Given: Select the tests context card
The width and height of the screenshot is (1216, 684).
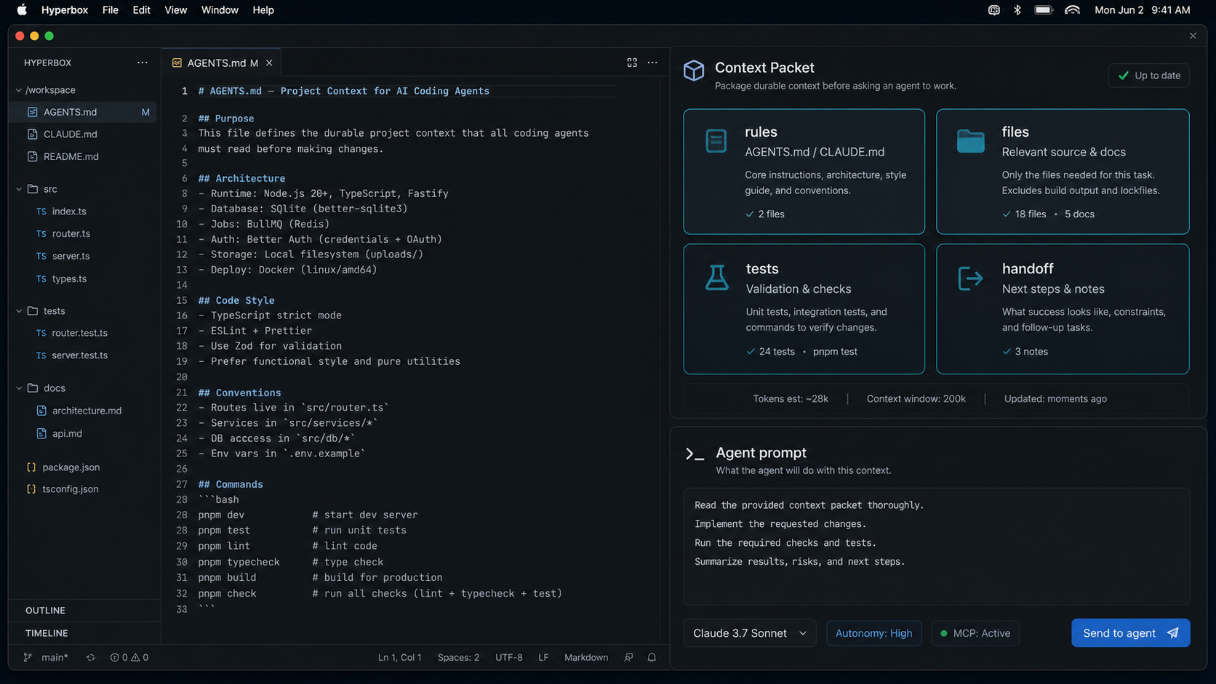Looking at the screenshot, I should coord(804,309).
